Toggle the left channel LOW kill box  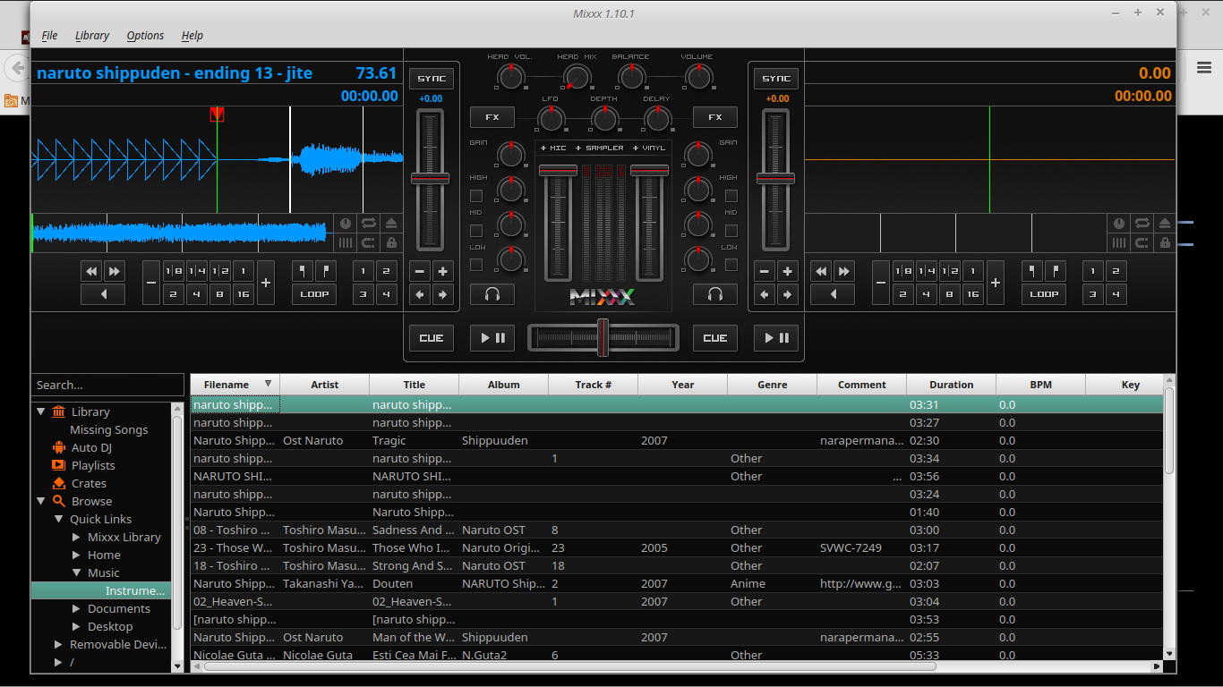[476, 265]
